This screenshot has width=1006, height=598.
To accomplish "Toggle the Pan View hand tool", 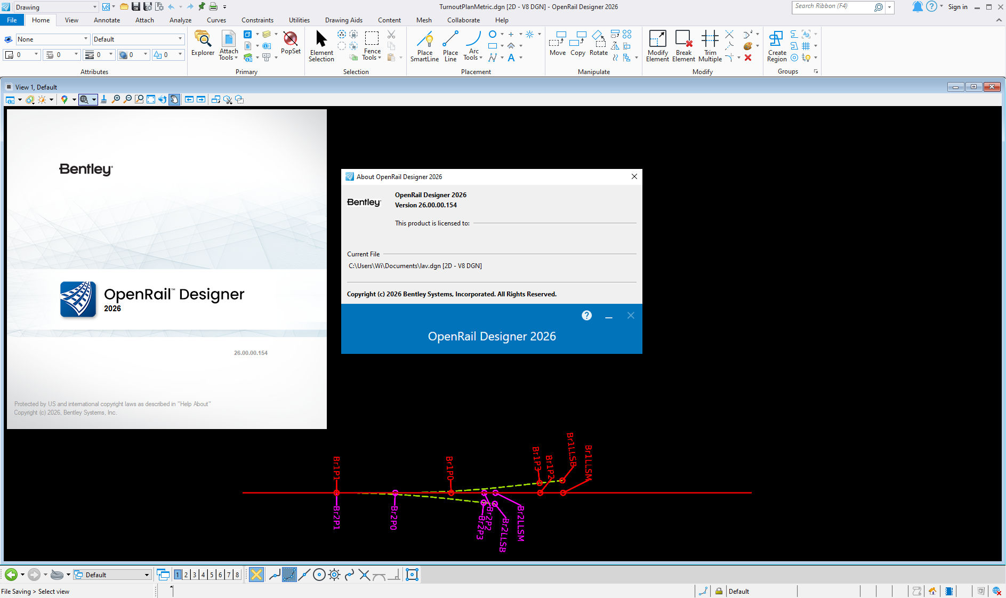I will pos(174,99).
